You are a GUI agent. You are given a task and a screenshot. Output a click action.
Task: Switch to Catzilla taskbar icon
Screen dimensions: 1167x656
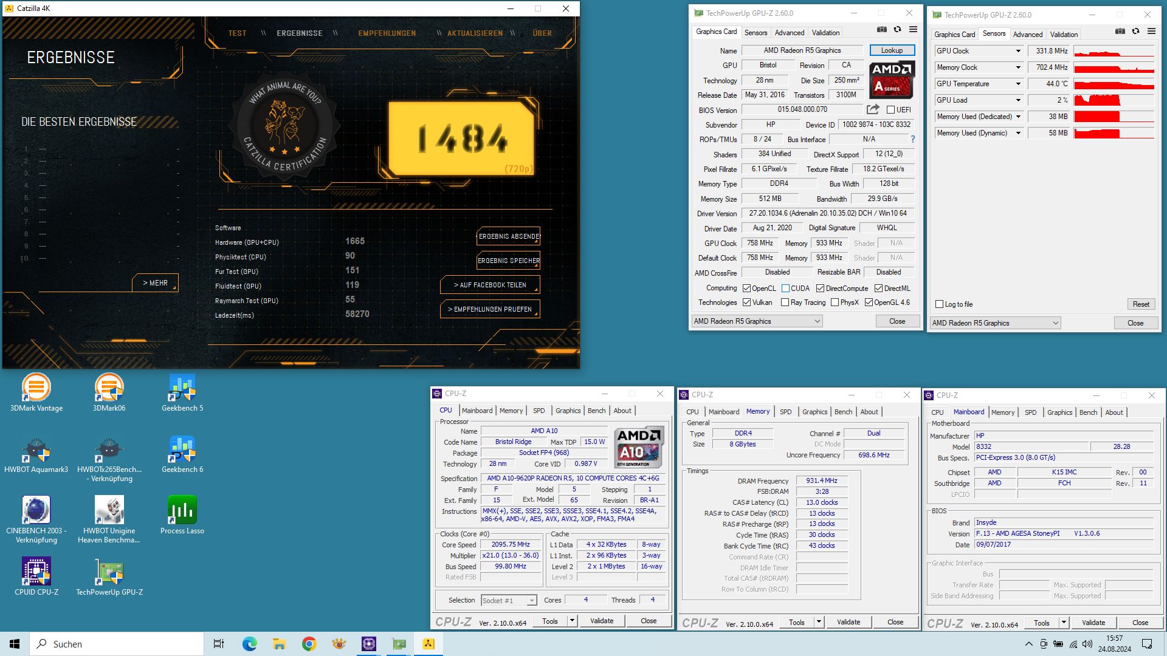pyautogui.click(x=429, y=644)
